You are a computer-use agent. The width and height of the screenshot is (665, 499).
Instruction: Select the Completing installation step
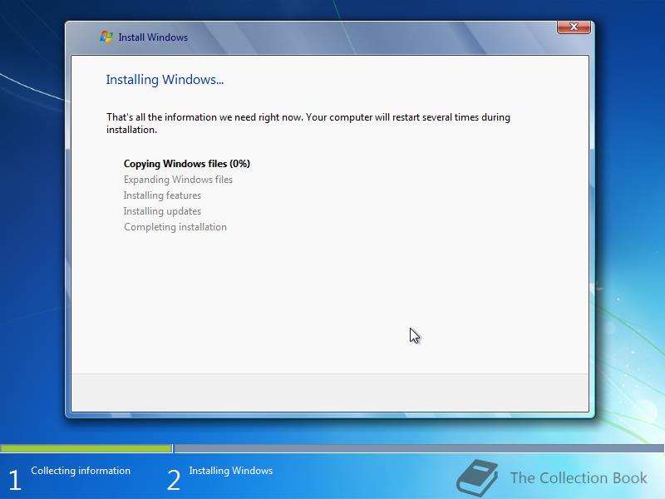tap(175, 227)
